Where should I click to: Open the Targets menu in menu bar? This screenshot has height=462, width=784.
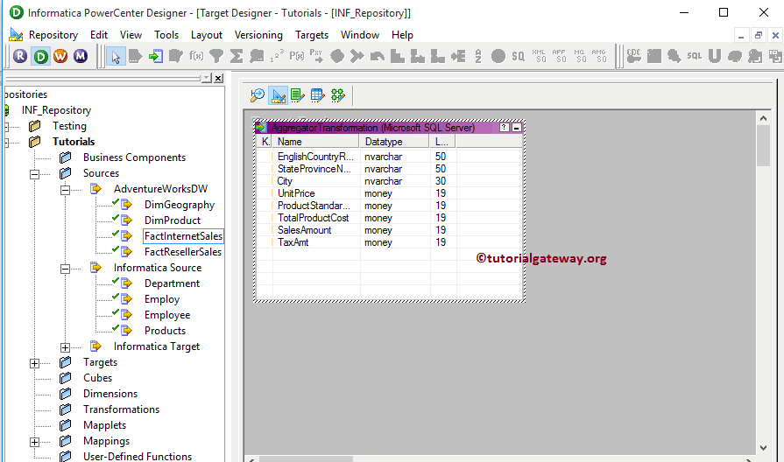click(312, 35)
